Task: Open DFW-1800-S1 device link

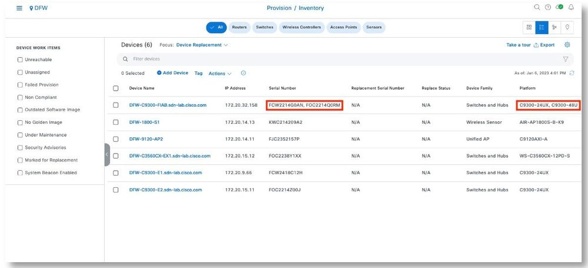Action: point(144,122)
